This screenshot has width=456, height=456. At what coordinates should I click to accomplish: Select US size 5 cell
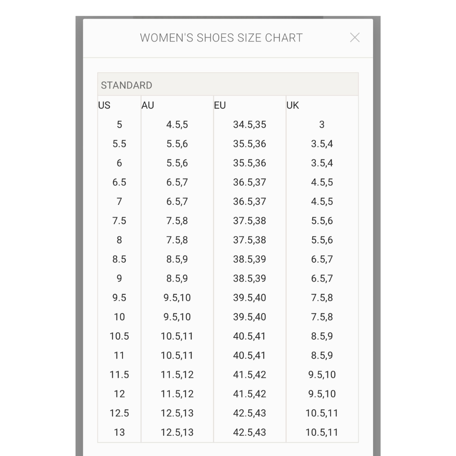(x=119, y=125)
